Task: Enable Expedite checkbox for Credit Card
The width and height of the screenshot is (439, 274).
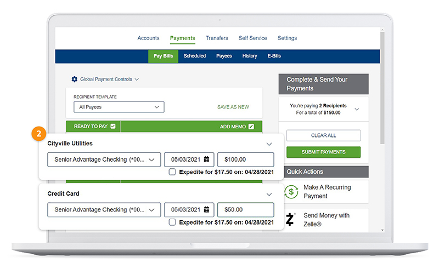Action: (172, 222)
